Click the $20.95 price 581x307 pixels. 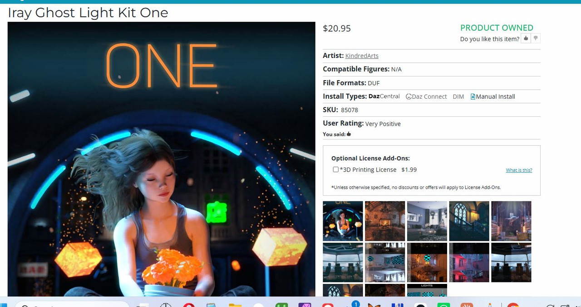pos(337,29)
